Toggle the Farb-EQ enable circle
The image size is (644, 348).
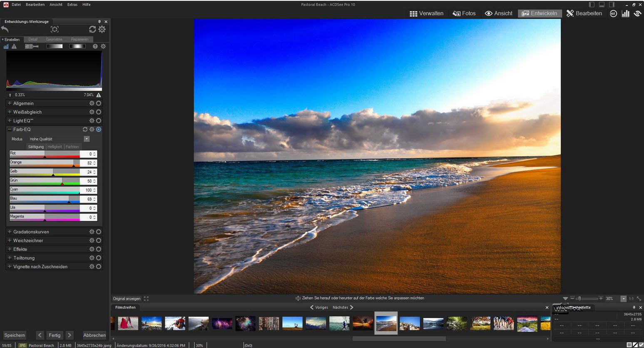point(99,130)
